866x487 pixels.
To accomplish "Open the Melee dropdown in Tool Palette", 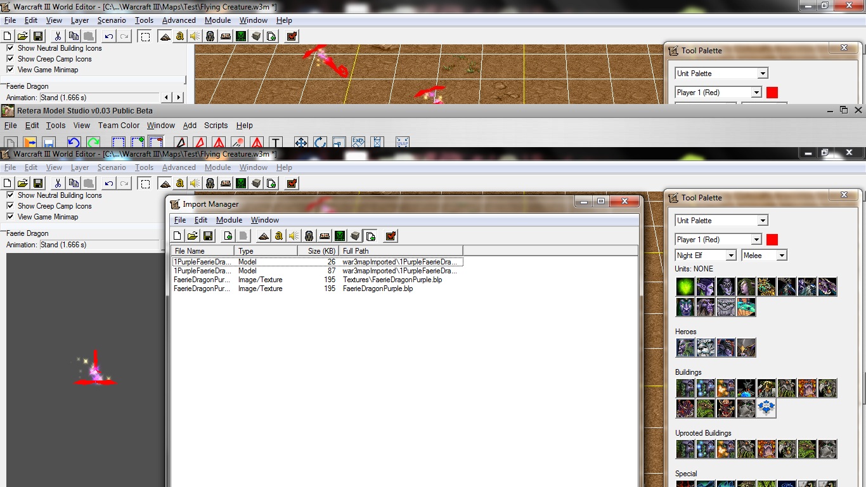I will pos(764,256).
